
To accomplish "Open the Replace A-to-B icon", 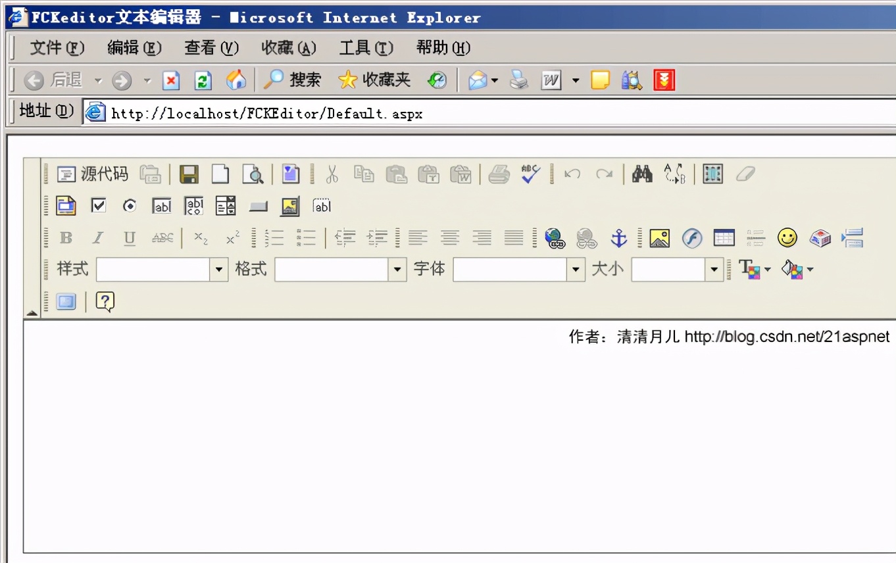I will click(674, 174).
